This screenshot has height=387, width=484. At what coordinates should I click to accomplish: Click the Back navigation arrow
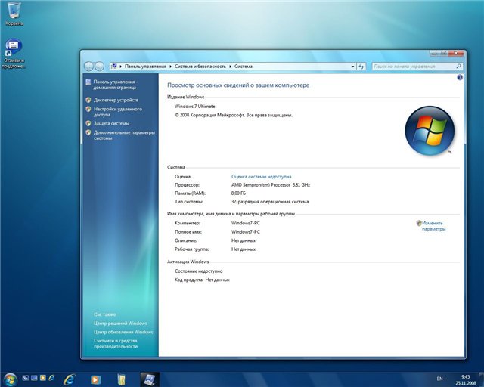89,66
